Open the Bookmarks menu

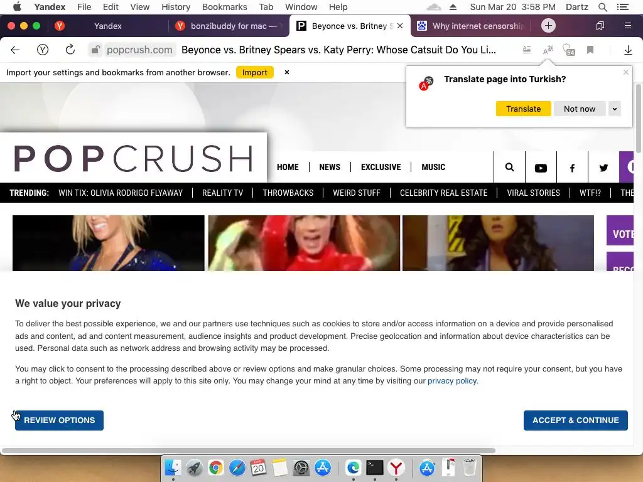tap(225, 7)
